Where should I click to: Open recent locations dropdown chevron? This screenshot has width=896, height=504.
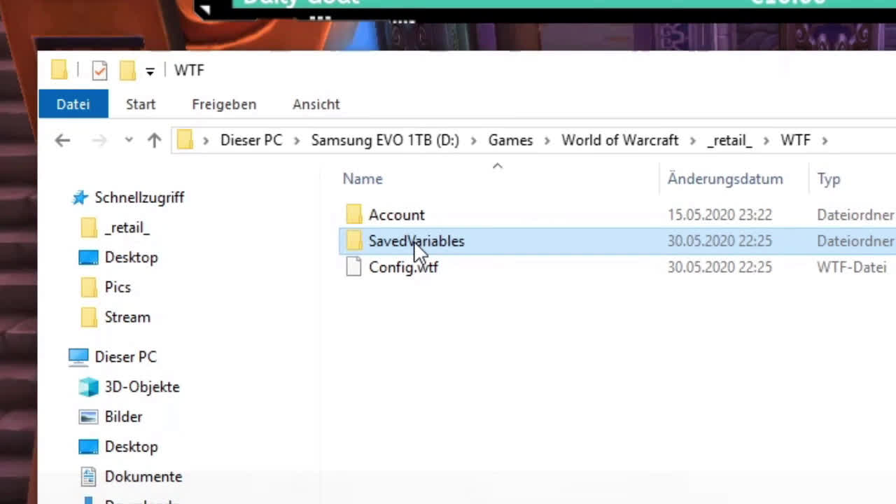tap(129, 141)
